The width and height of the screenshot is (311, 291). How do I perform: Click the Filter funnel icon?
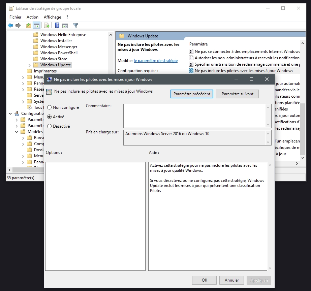point(76,25)
